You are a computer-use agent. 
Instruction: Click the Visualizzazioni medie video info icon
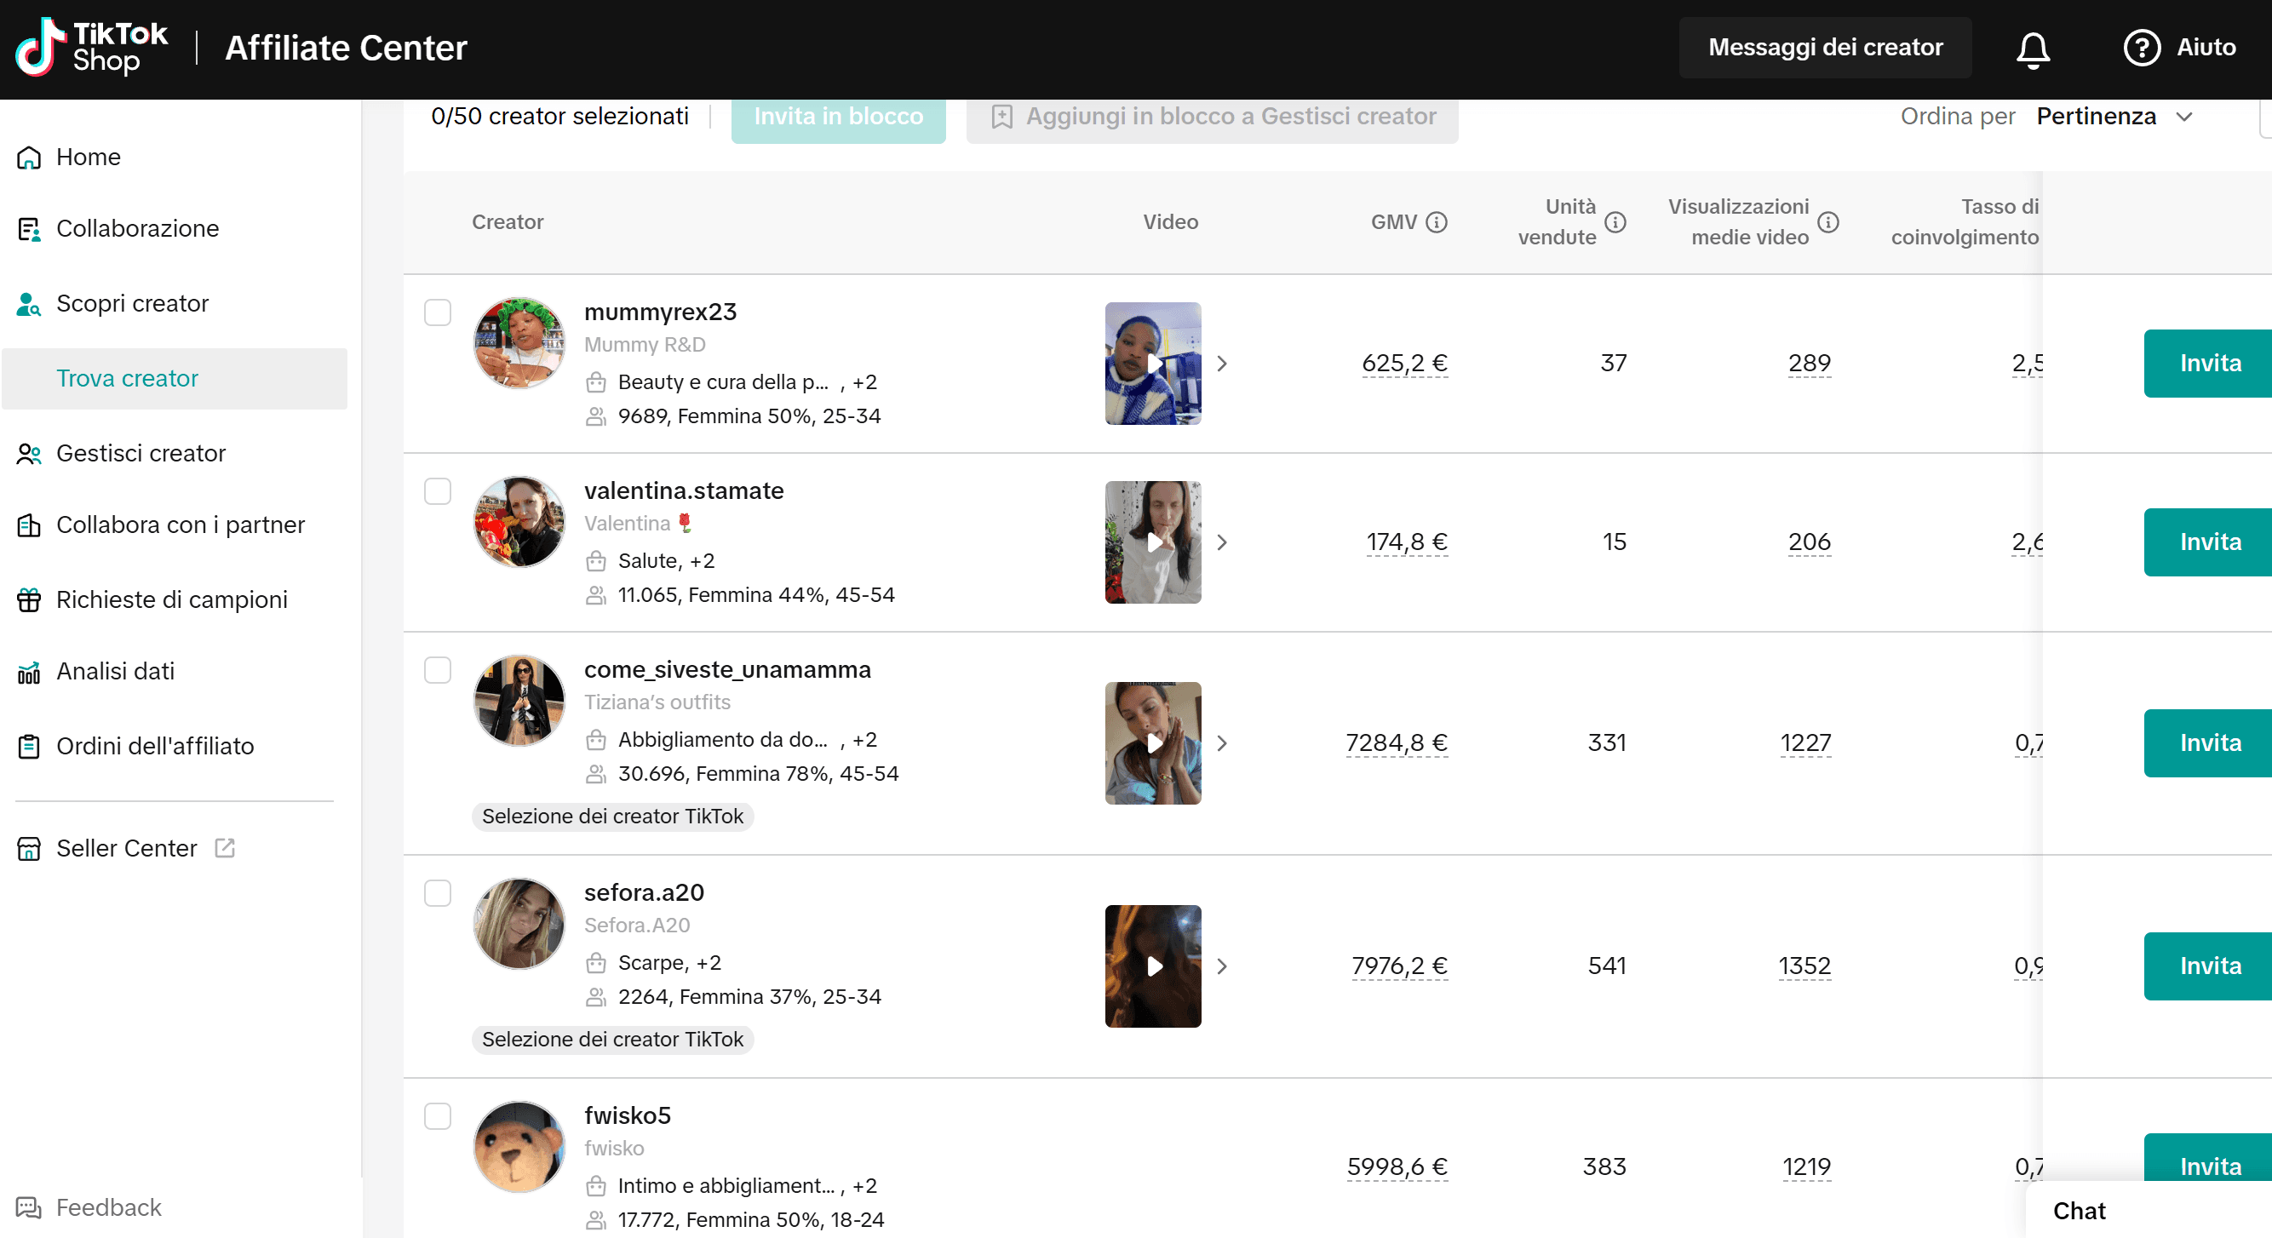coord(1828,222)
